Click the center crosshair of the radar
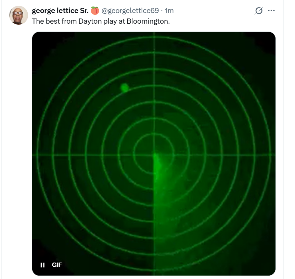The width and height of the screenshot is (295, 279). (x=154, y=155)
